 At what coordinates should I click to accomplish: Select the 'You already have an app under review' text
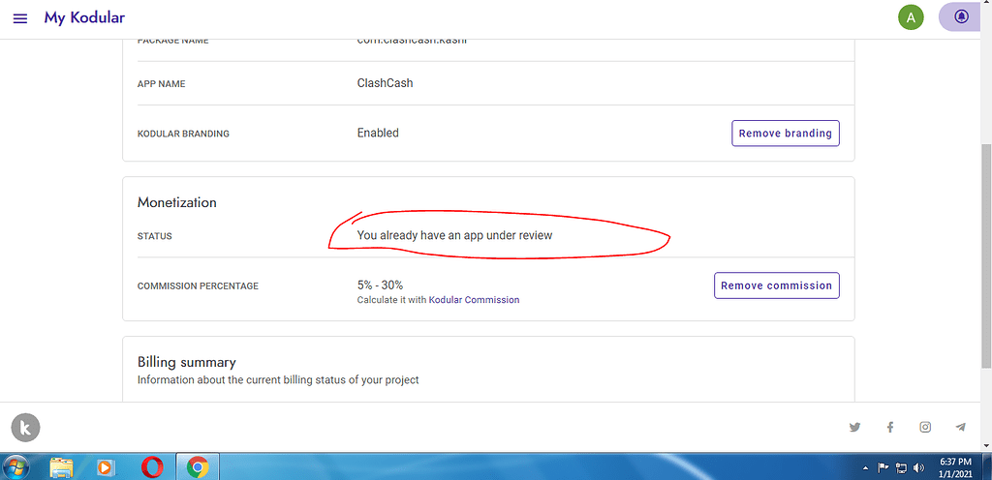coord(454,235)
